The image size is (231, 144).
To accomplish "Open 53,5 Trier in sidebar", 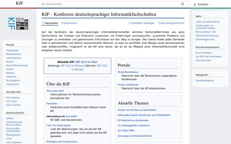I will (11, 101).
